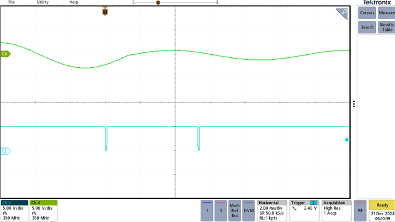Click the Measure button
This screenshot has width=395, height=222.
tap(387, 13)
